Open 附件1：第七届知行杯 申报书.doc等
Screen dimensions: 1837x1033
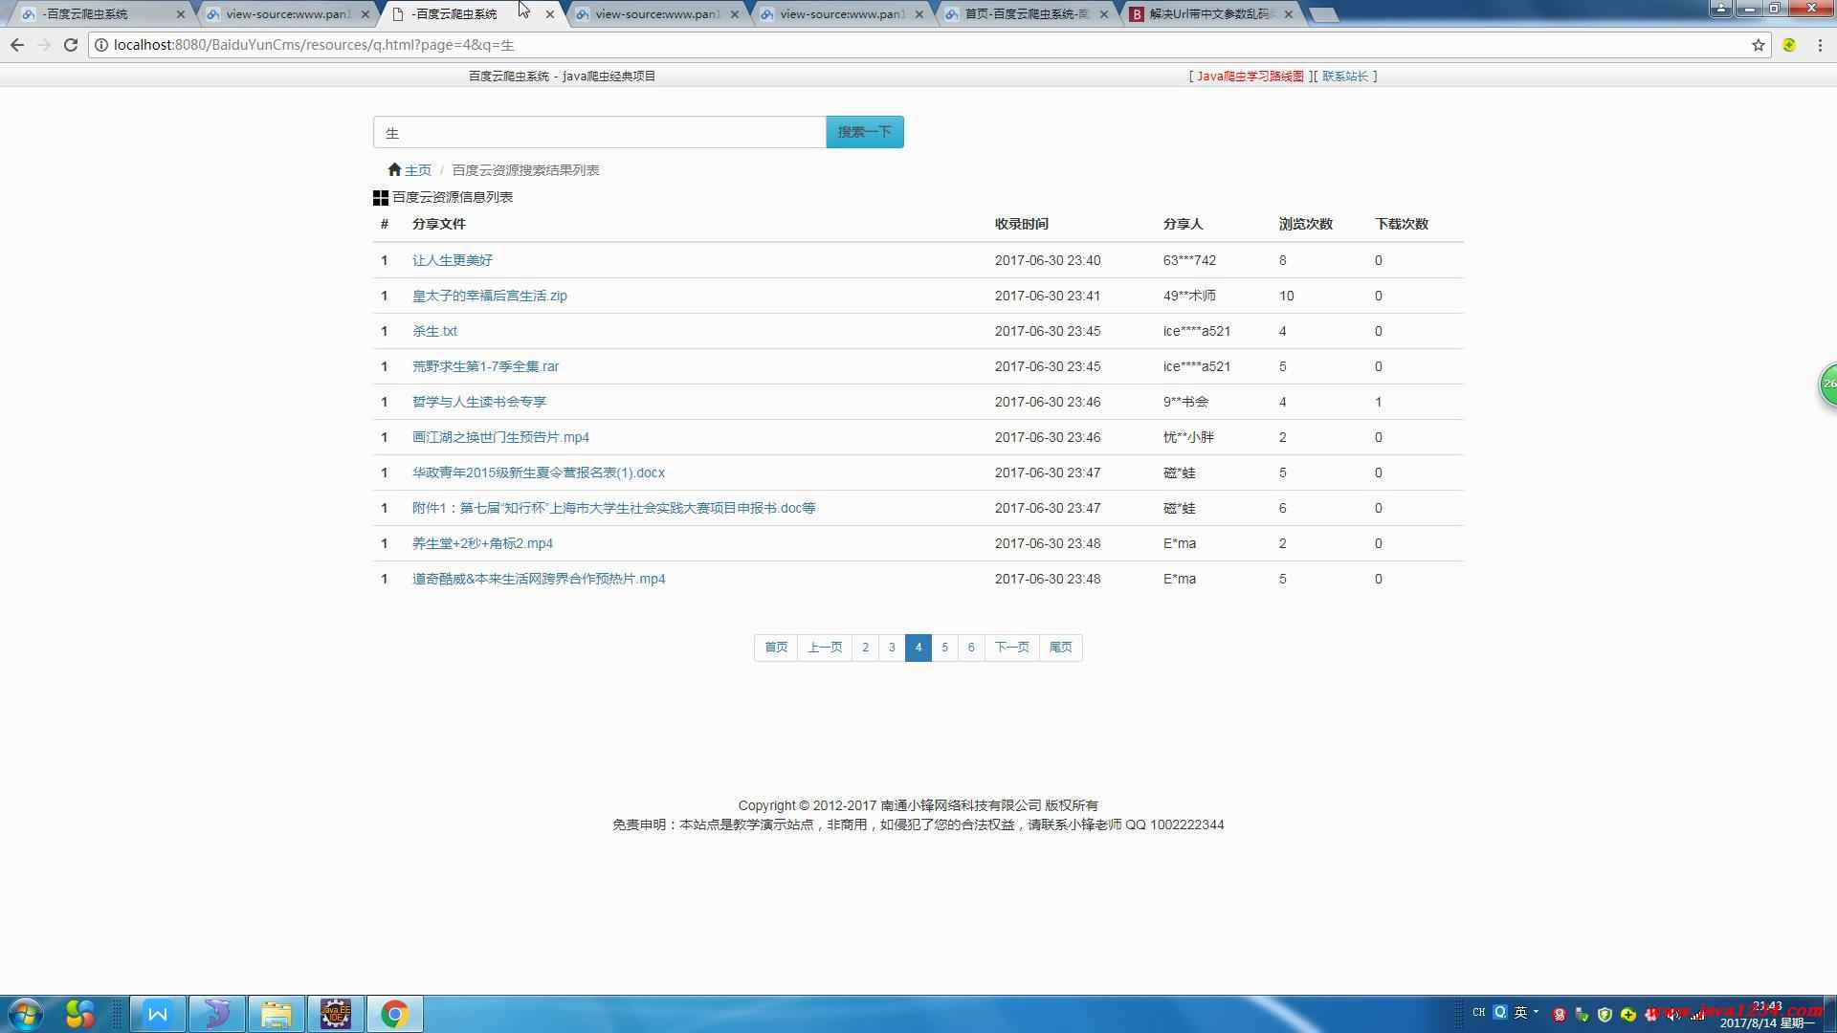click(614, 508)
